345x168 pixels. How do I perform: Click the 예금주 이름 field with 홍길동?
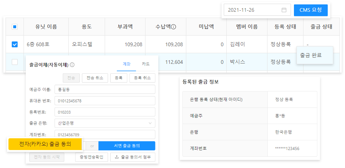coord(105,90)
